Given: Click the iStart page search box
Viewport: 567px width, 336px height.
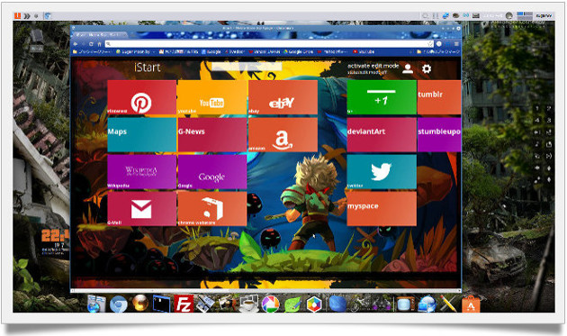Looking at the screenshot, I should click(x=247, y=67).
